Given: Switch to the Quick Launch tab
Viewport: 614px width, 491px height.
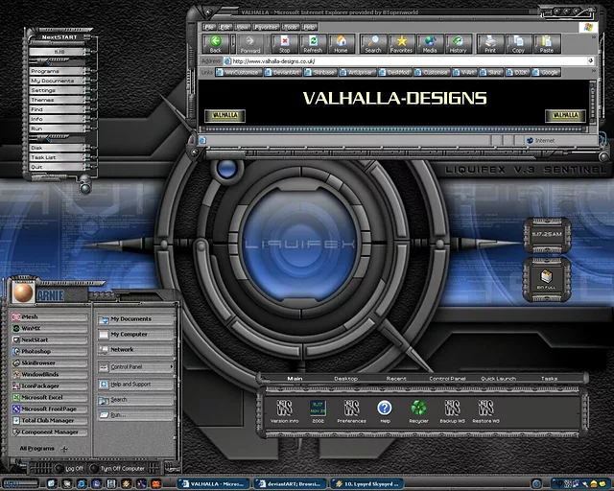Looking at the screenshot, I should pyautogui.click(x=500, y=379).
